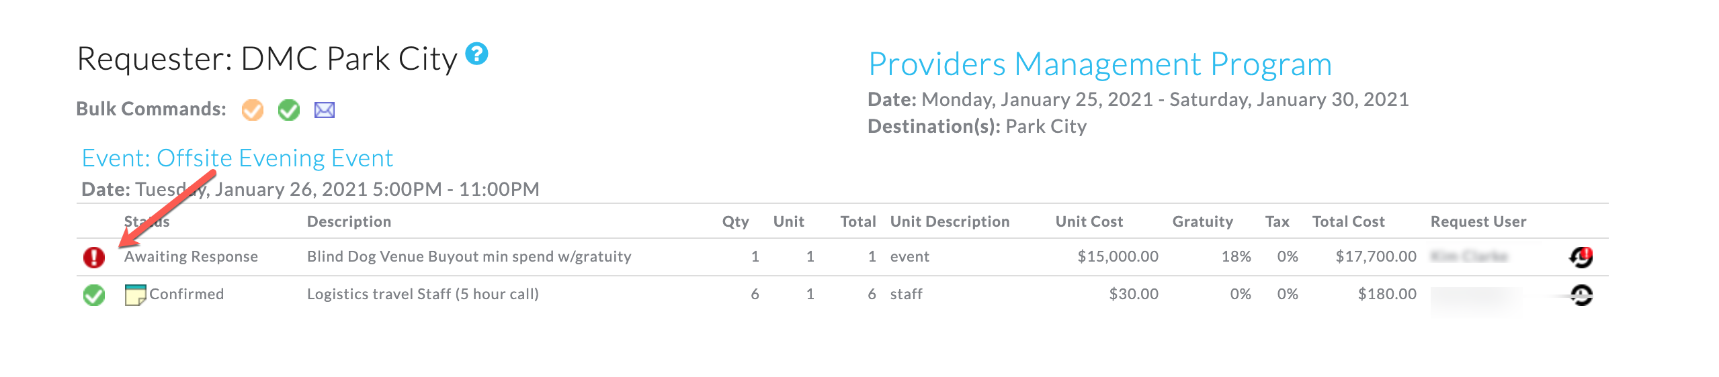Image resolution: width=1719 pixels, height=377 pixels.
Task: Select Blind Dog Venue Buyout description
Action: pyautogui.click(x=469, y=256)
